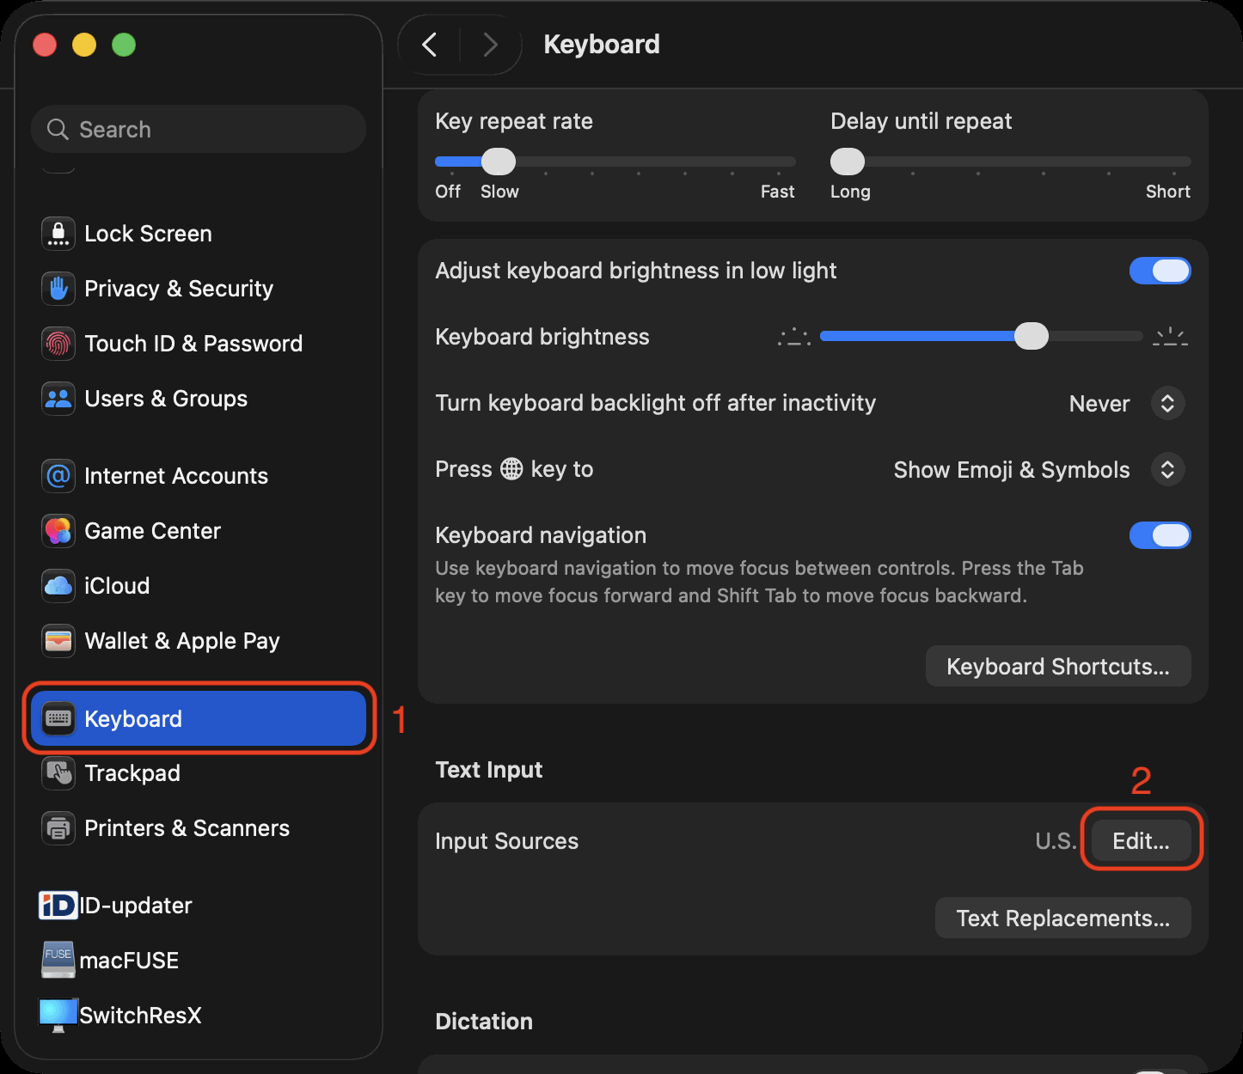
Task: Click the Keyboard Shortcuts... button
Action: (1058, 667)
